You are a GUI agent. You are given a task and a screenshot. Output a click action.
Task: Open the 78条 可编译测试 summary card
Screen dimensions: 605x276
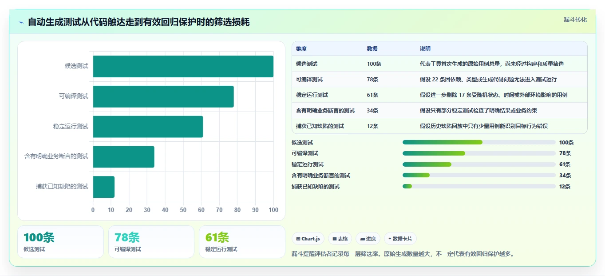pos(151,242)
